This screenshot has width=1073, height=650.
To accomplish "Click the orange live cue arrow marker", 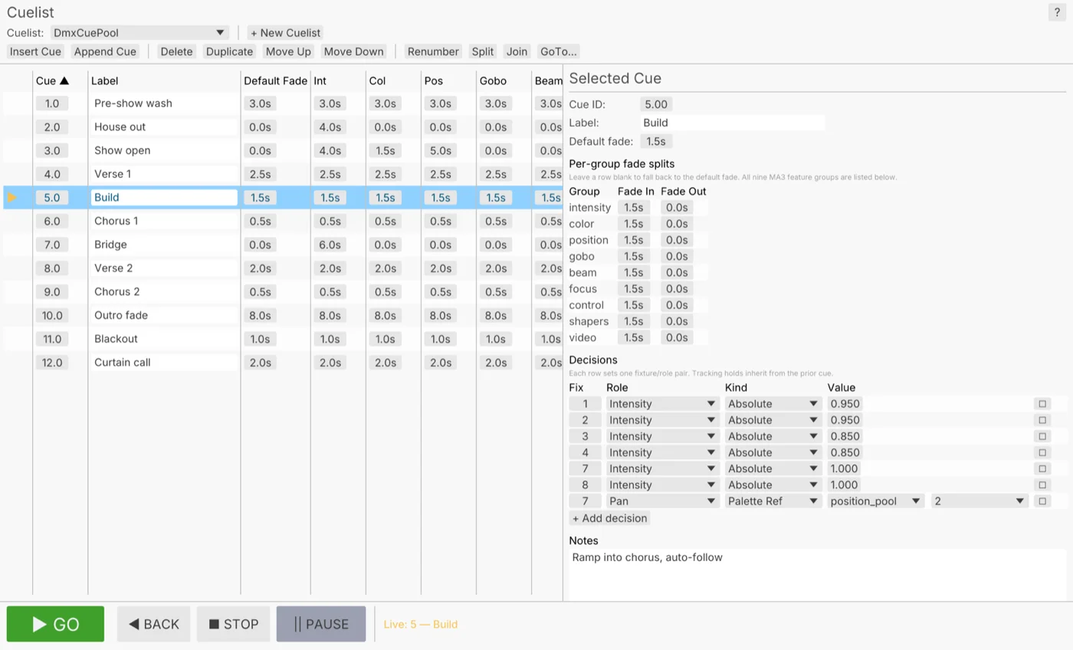I will 11,197.
